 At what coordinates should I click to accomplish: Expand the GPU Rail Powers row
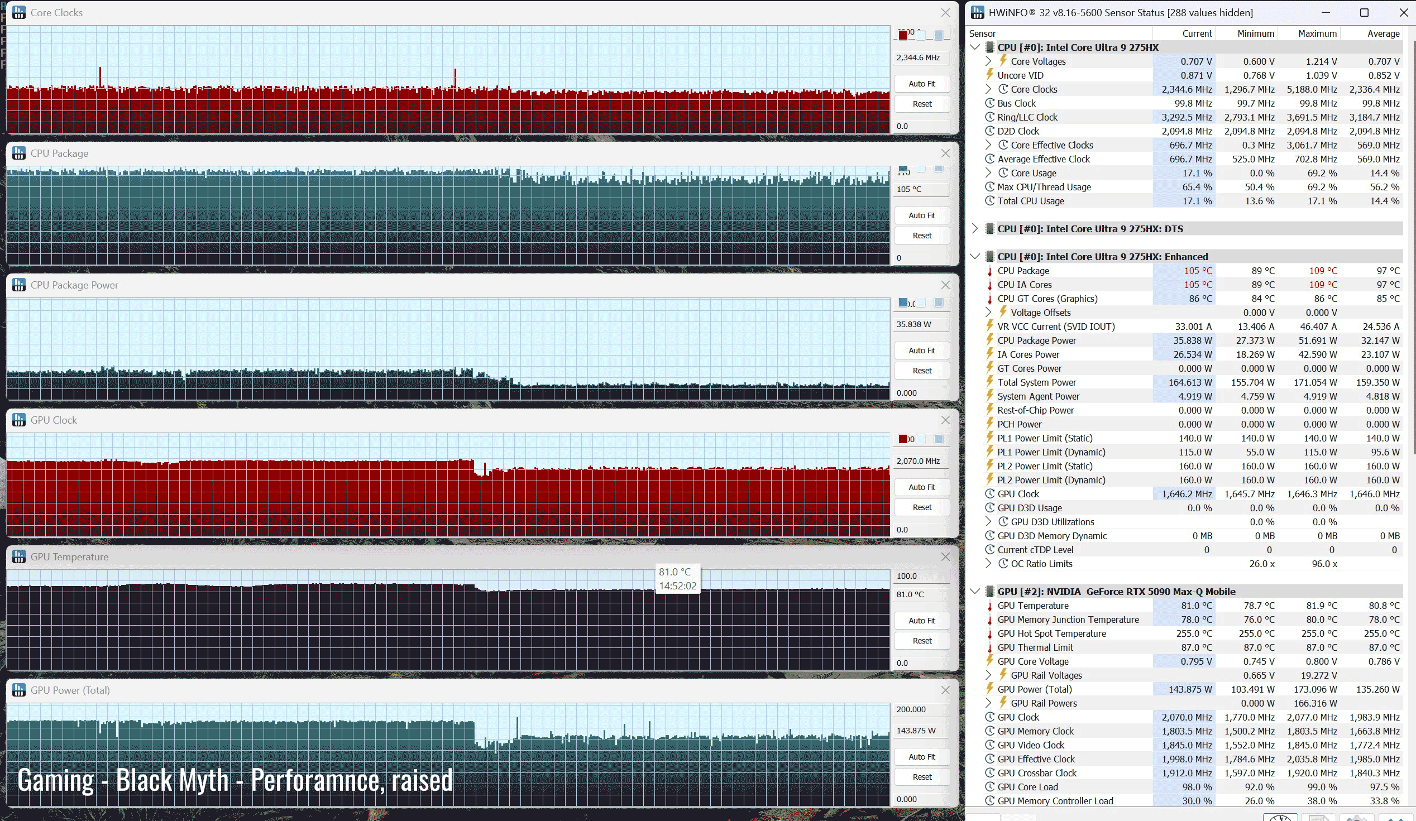(x=988, y=703)
